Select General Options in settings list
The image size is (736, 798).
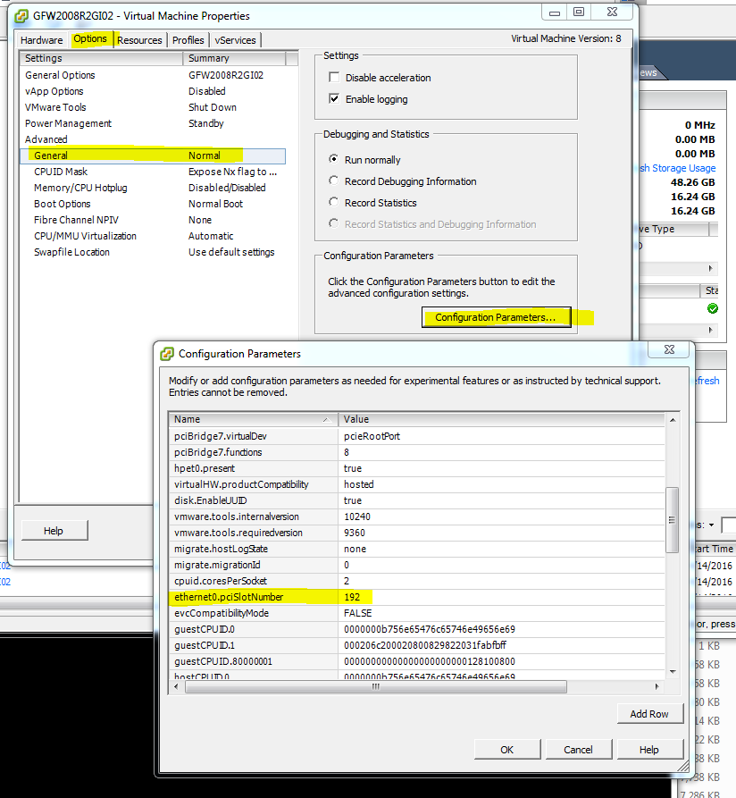point(153,75)
